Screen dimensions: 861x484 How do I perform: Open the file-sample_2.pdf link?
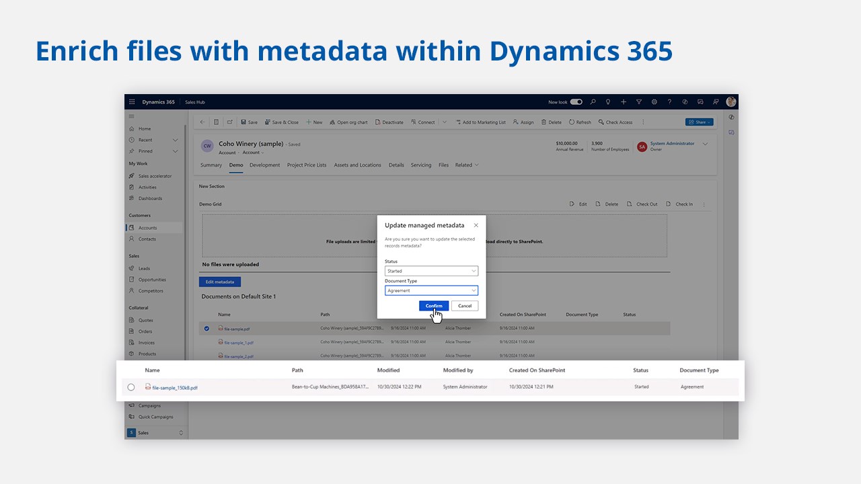click(x=239, y=356)
